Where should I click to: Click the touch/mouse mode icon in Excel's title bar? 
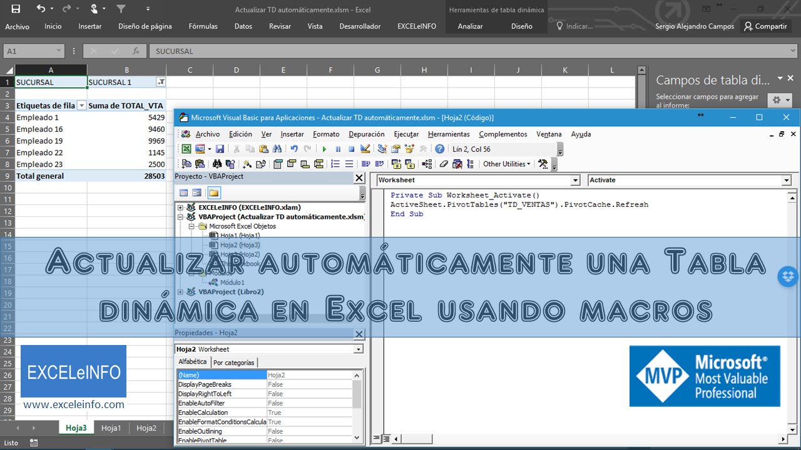click(x=94, y=9)
